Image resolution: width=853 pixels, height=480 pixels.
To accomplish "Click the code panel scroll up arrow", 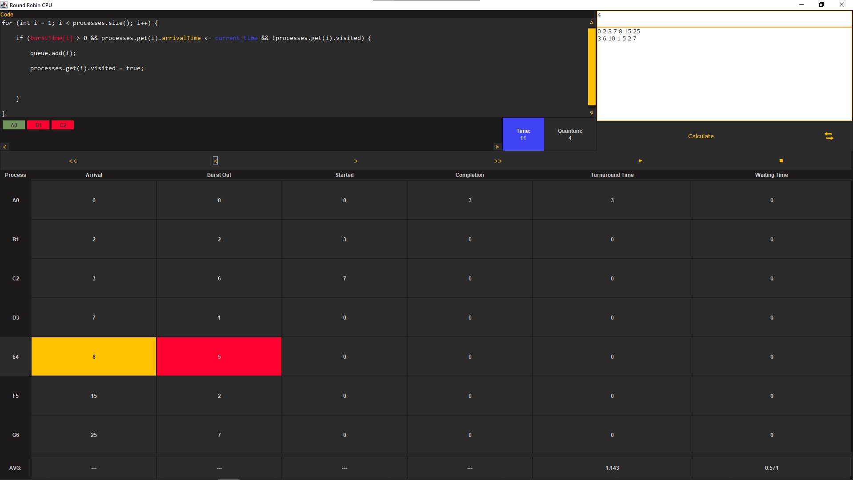I will [x=592, y=23].
